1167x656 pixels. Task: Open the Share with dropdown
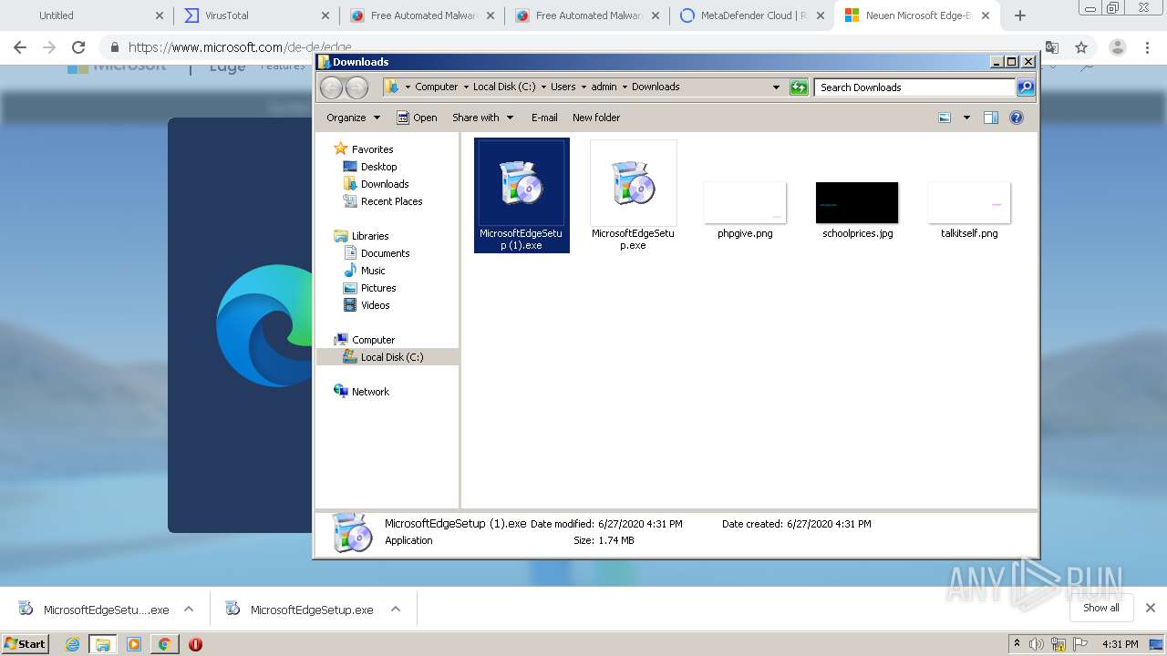point(483,118)
